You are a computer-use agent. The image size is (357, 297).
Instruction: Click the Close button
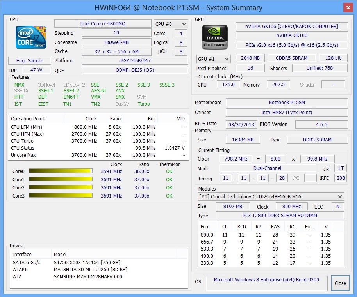[x=340, y=283]
